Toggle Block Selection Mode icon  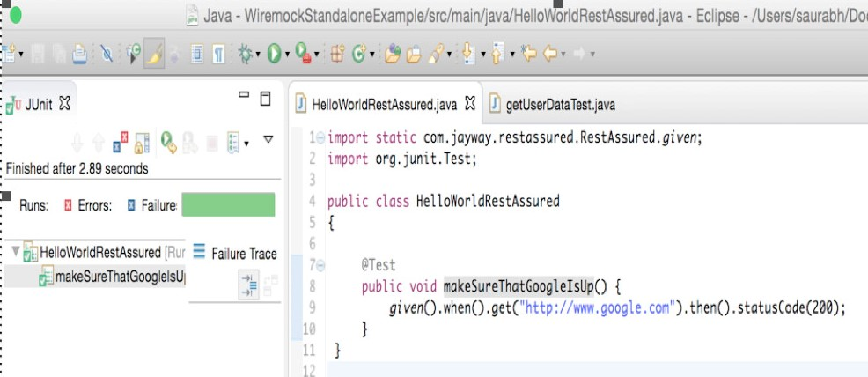197,54
